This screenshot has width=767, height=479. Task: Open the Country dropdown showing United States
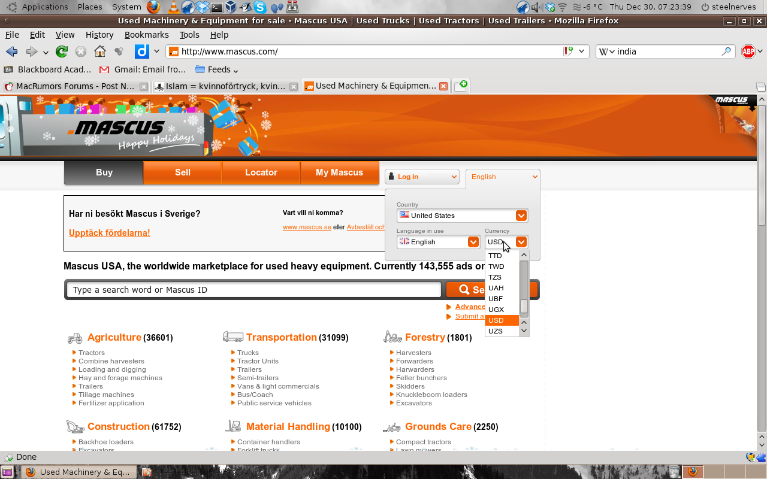point(462,216)
